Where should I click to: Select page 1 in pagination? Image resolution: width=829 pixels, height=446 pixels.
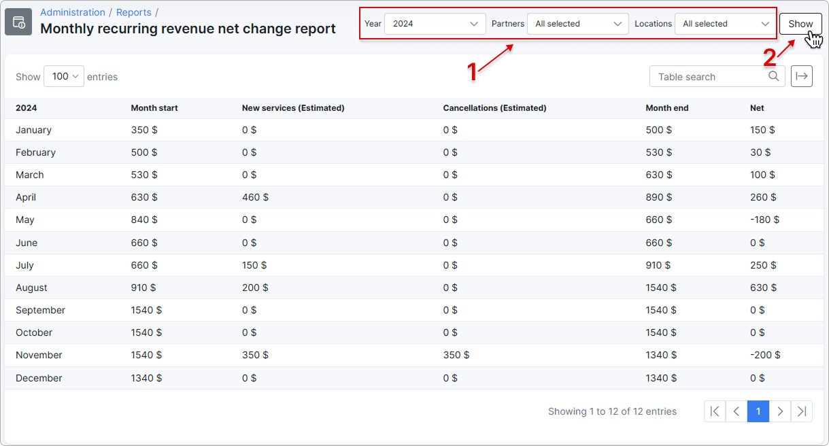(758, 411)
